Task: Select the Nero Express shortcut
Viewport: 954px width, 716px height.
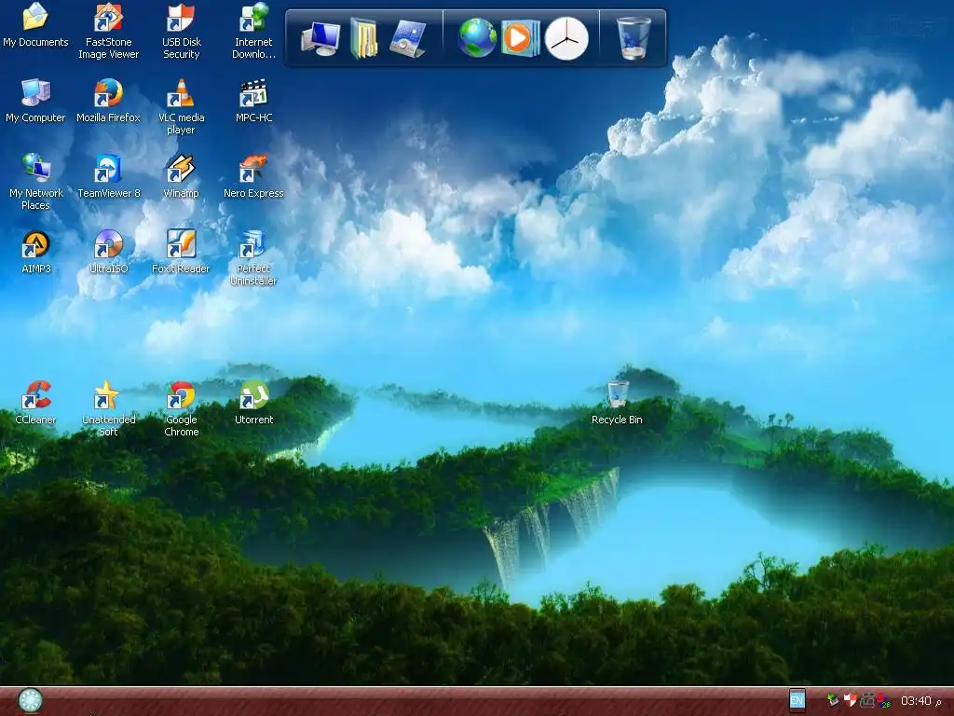Action: 253,177
